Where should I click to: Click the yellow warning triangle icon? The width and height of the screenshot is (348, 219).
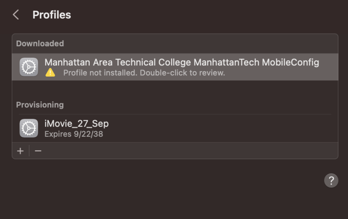pos(50,72)
